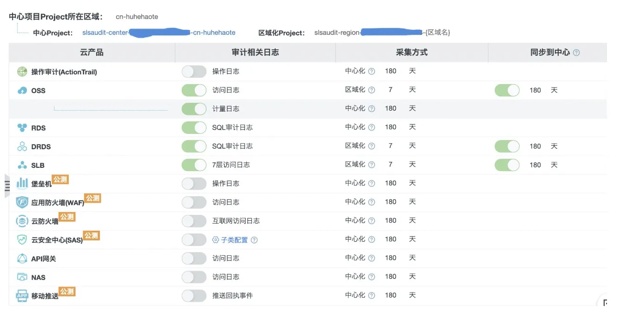Screen dimensions: 620x319
Task: Click 计量日志 label
Action: click(226, 109)
